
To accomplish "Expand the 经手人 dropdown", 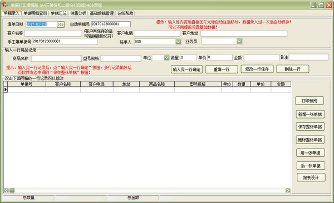I will coord(178,42).
